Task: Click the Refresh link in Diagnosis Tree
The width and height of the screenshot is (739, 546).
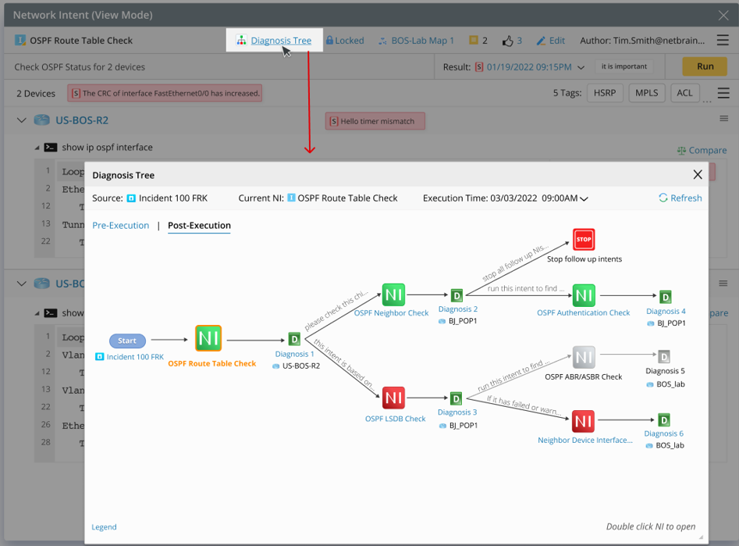Action: 680,198
